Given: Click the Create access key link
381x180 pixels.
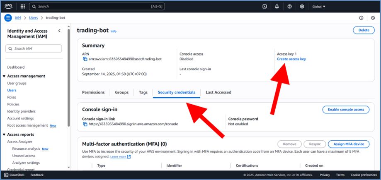Looking at the screenshot, I should [291, 59].
